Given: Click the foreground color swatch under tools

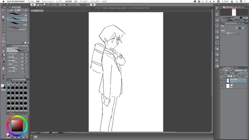Looking at the screenshot, I should (x=3, y=86).
